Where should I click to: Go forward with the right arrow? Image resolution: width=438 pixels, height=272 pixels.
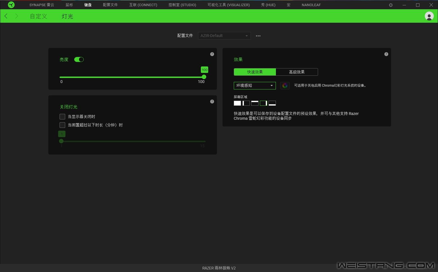coord(17,16)
